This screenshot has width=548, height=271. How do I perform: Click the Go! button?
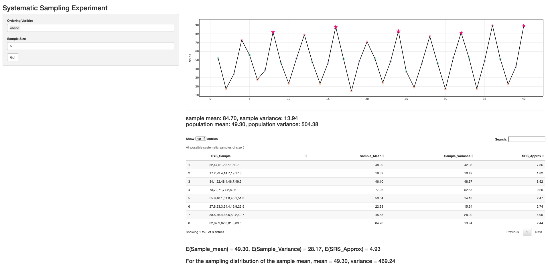(13, 57)
